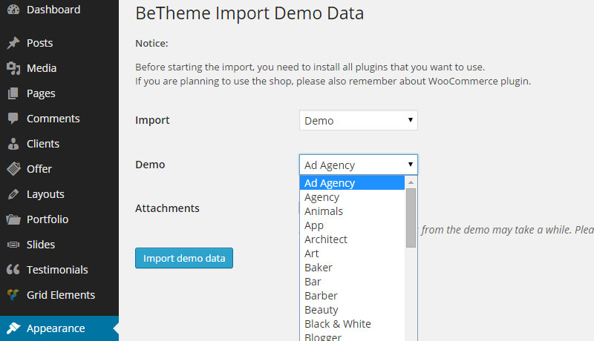This screenshot has height=341, width=594.
Task: Open the Import type dropdown
Action: pyautogui.click(x=358, y=120)
